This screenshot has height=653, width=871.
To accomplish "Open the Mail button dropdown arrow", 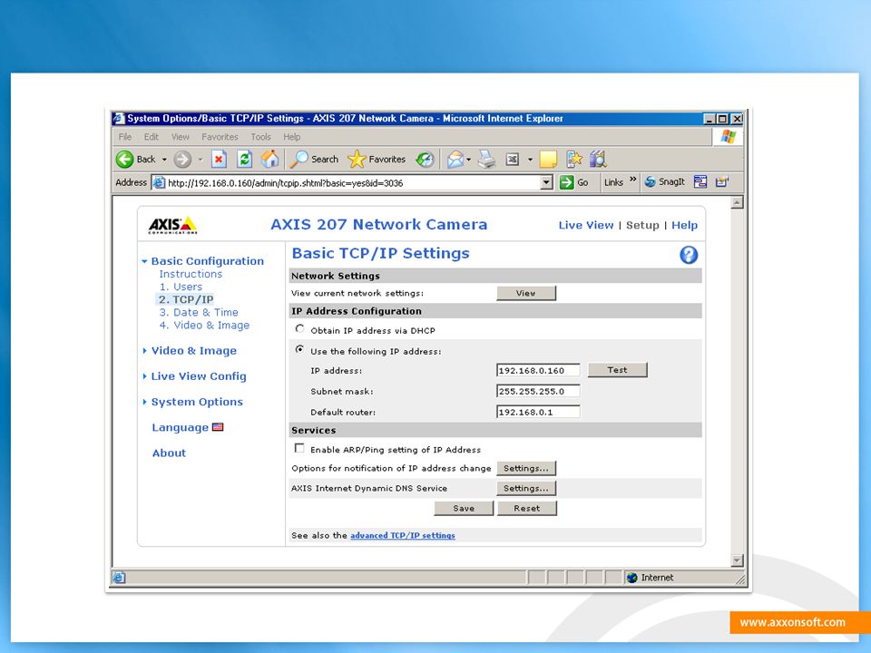I will coord(469,160).
